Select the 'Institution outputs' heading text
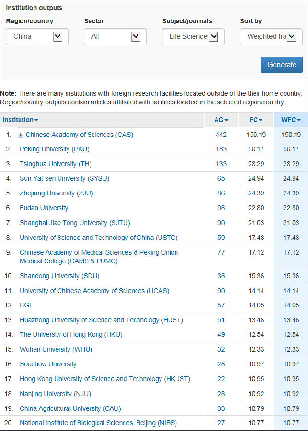 tap(34, 8)
